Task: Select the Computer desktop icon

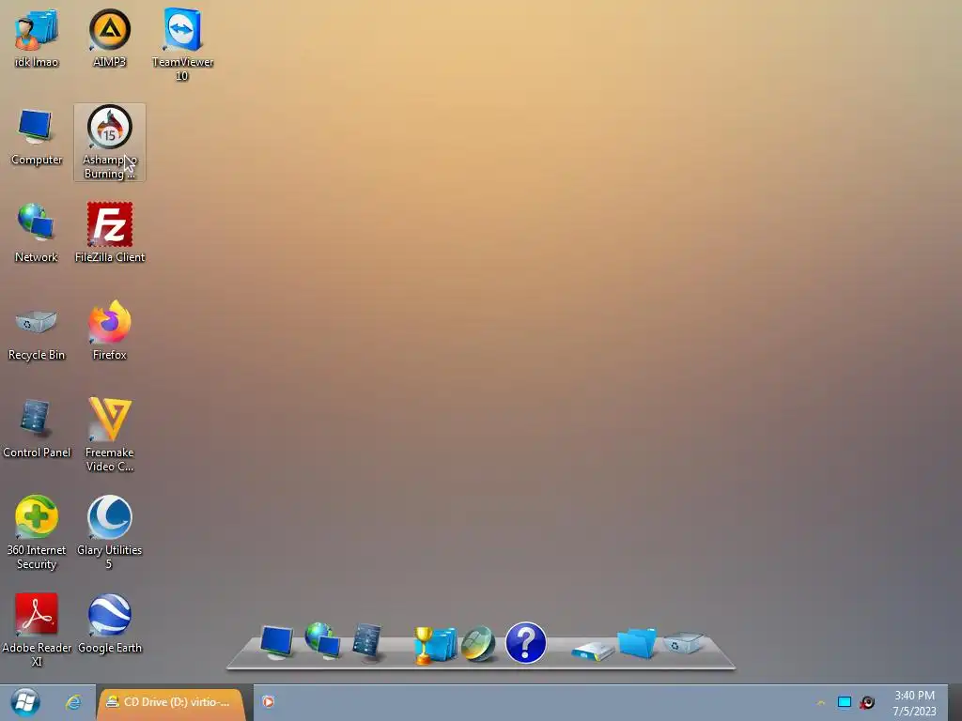Action: pos(37,136)
